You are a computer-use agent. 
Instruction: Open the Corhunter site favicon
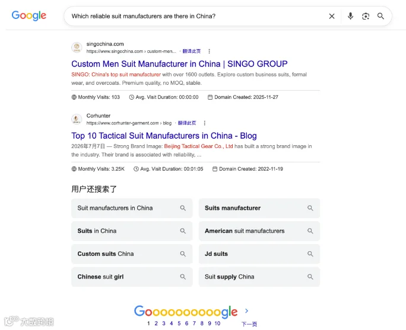point(77,119)
